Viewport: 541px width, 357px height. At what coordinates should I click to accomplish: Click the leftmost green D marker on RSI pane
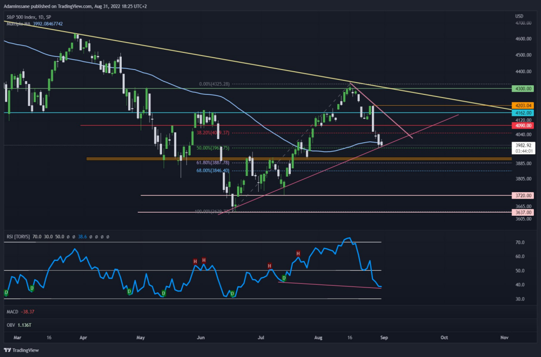click(x=6, y=292)
